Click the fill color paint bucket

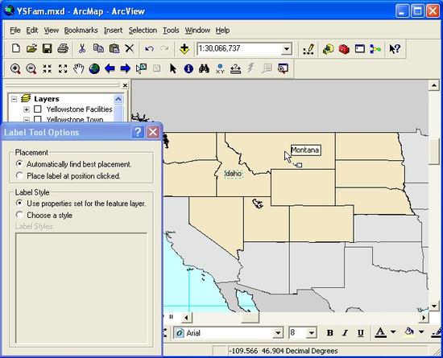[x=409, y=332]
